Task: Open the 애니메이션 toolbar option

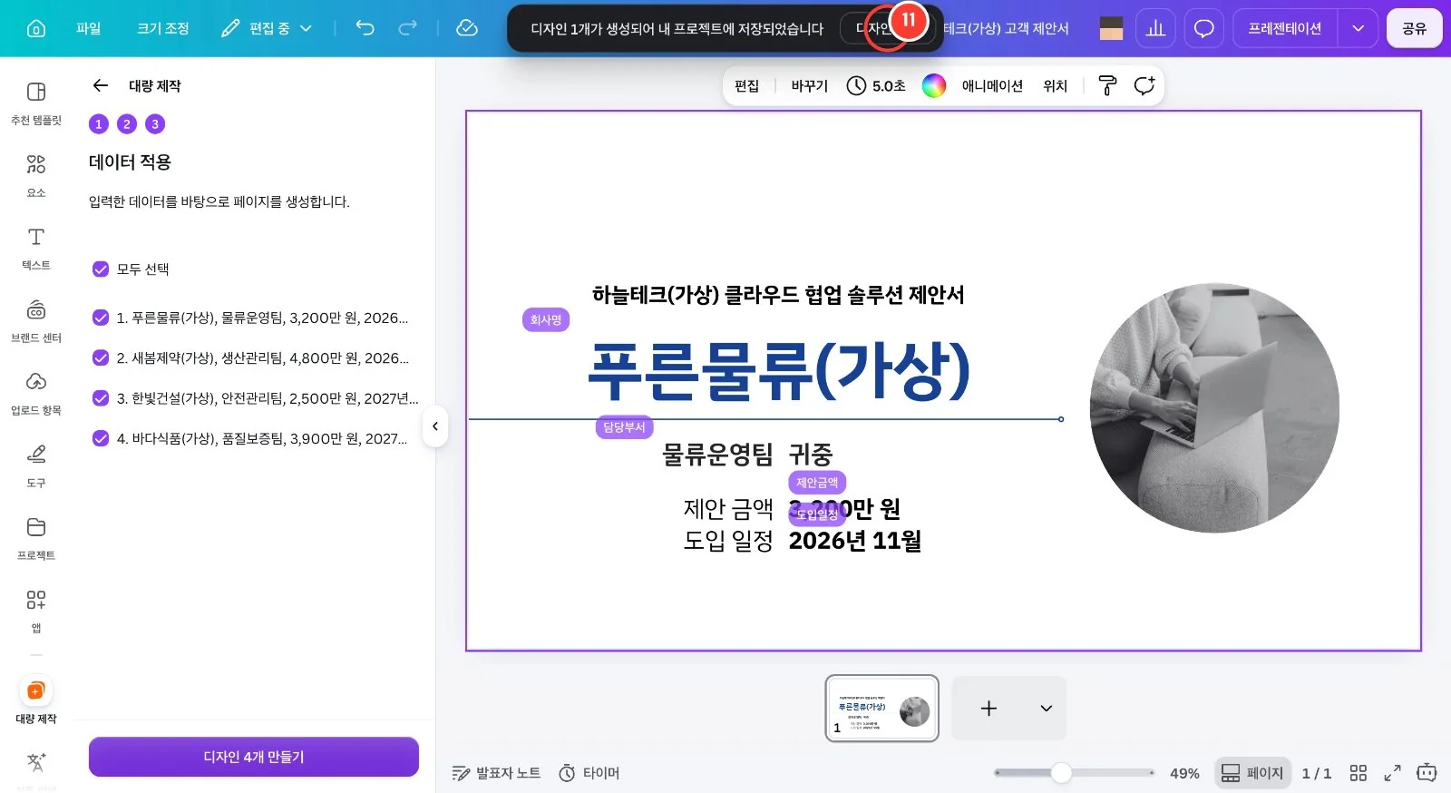Action: point(992,85)
